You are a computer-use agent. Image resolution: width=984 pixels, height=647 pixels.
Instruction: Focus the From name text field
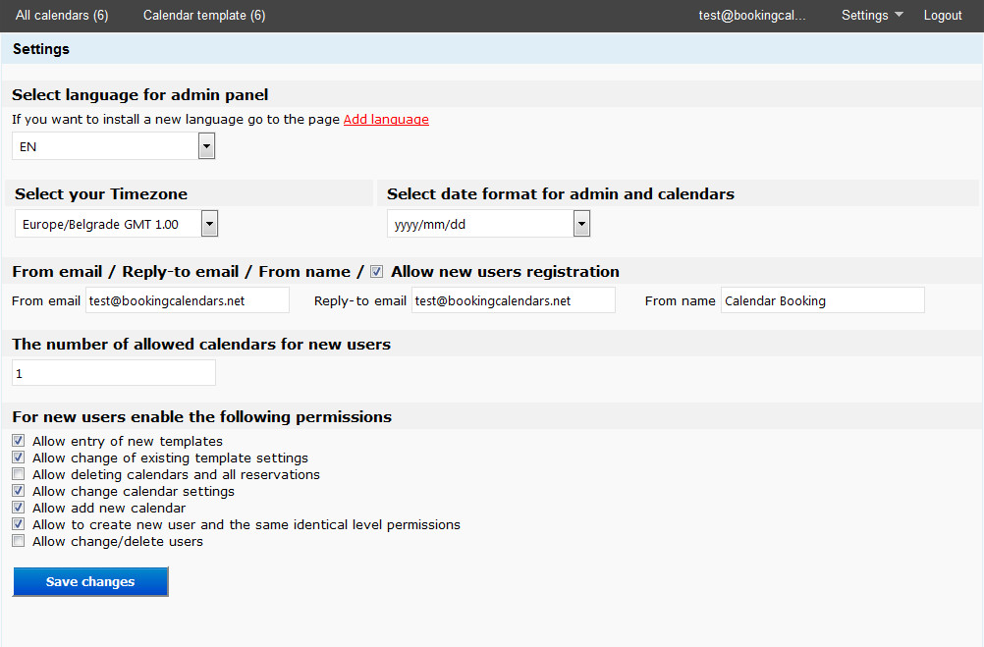[x=823, y=300]
